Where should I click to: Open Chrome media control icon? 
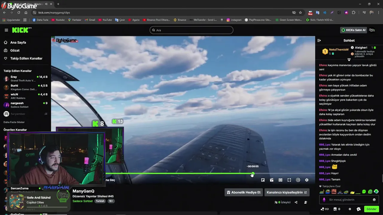pos(364,13)
